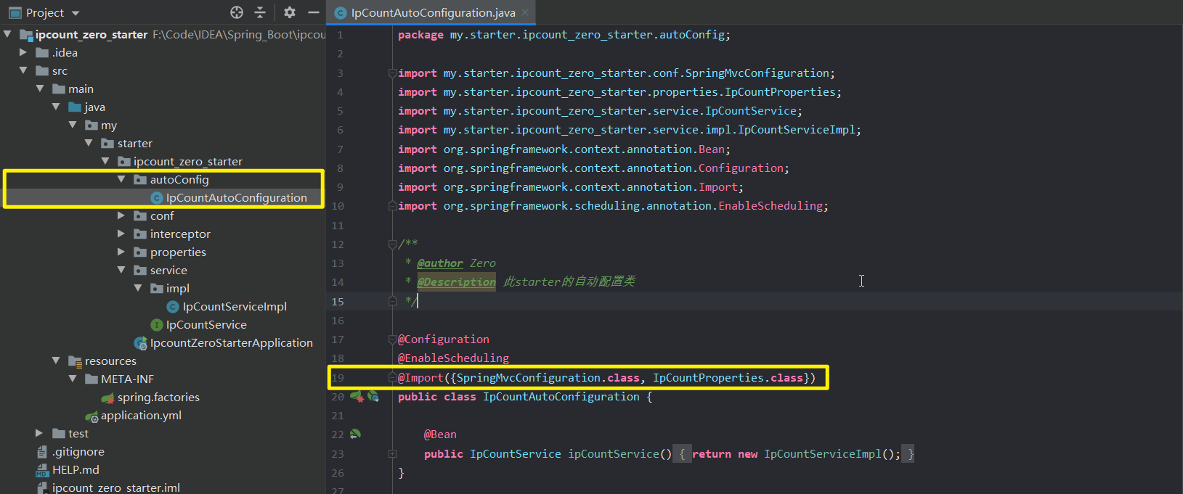The image size is (1183, 494).
Task: Click the class name IpCountAutoConfiguration on line 20
Action: pos(561,397)
